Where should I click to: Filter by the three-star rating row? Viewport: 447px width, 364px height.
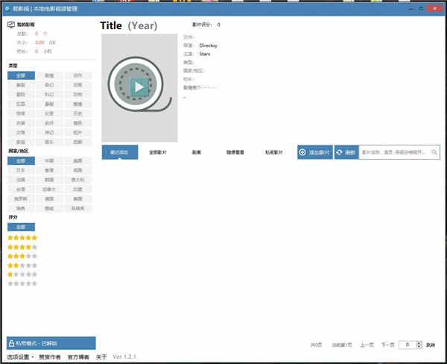tap(22, 256)
